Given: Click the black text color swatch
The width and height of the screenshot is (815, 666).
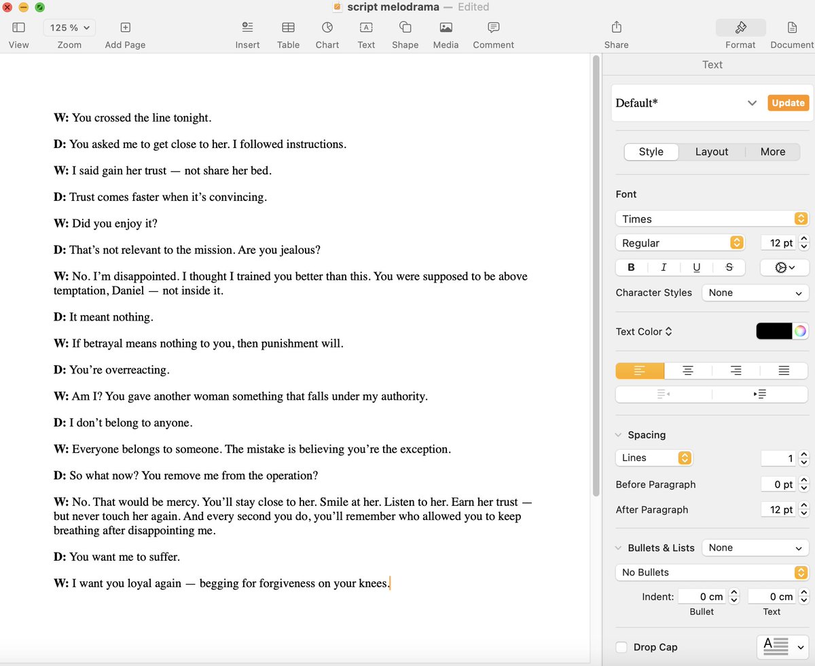Looking at the screenshot, I should pyautogui.click(x=774, y=331).
